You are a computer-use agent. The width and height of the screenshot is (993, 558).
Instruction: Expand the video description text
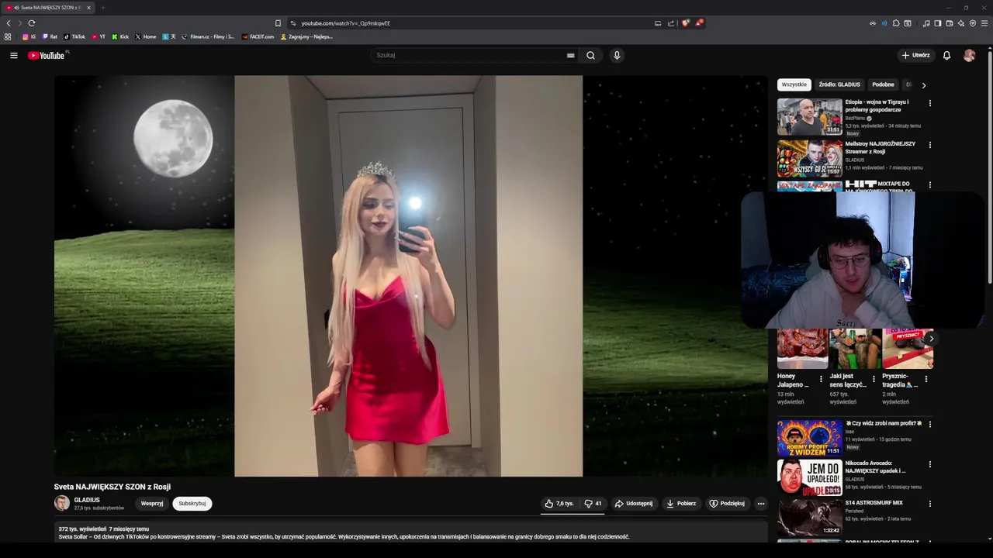point(411,532)
